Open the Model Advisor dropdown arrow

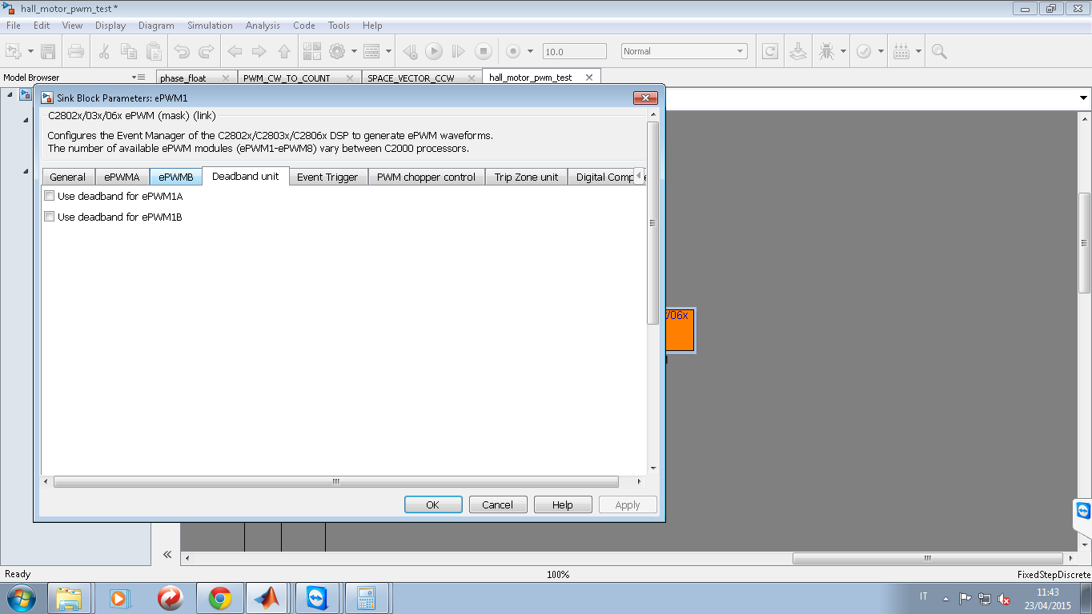(x=881, y=51)
